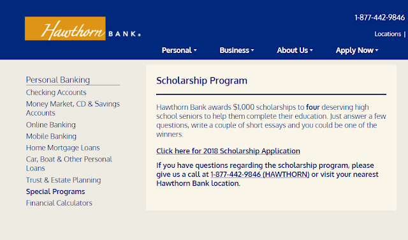Open Trust & Estate Planning page
408x240 pixels.
63,180
